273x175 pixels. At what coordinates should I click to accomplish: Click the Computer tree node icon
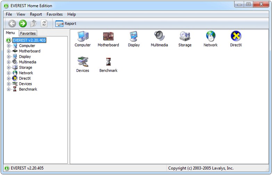click(x=15, y=45)
